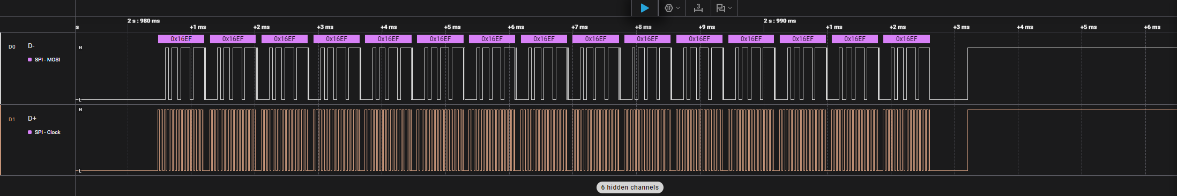Start capture with the blue play button

click(x=645, y=8)
